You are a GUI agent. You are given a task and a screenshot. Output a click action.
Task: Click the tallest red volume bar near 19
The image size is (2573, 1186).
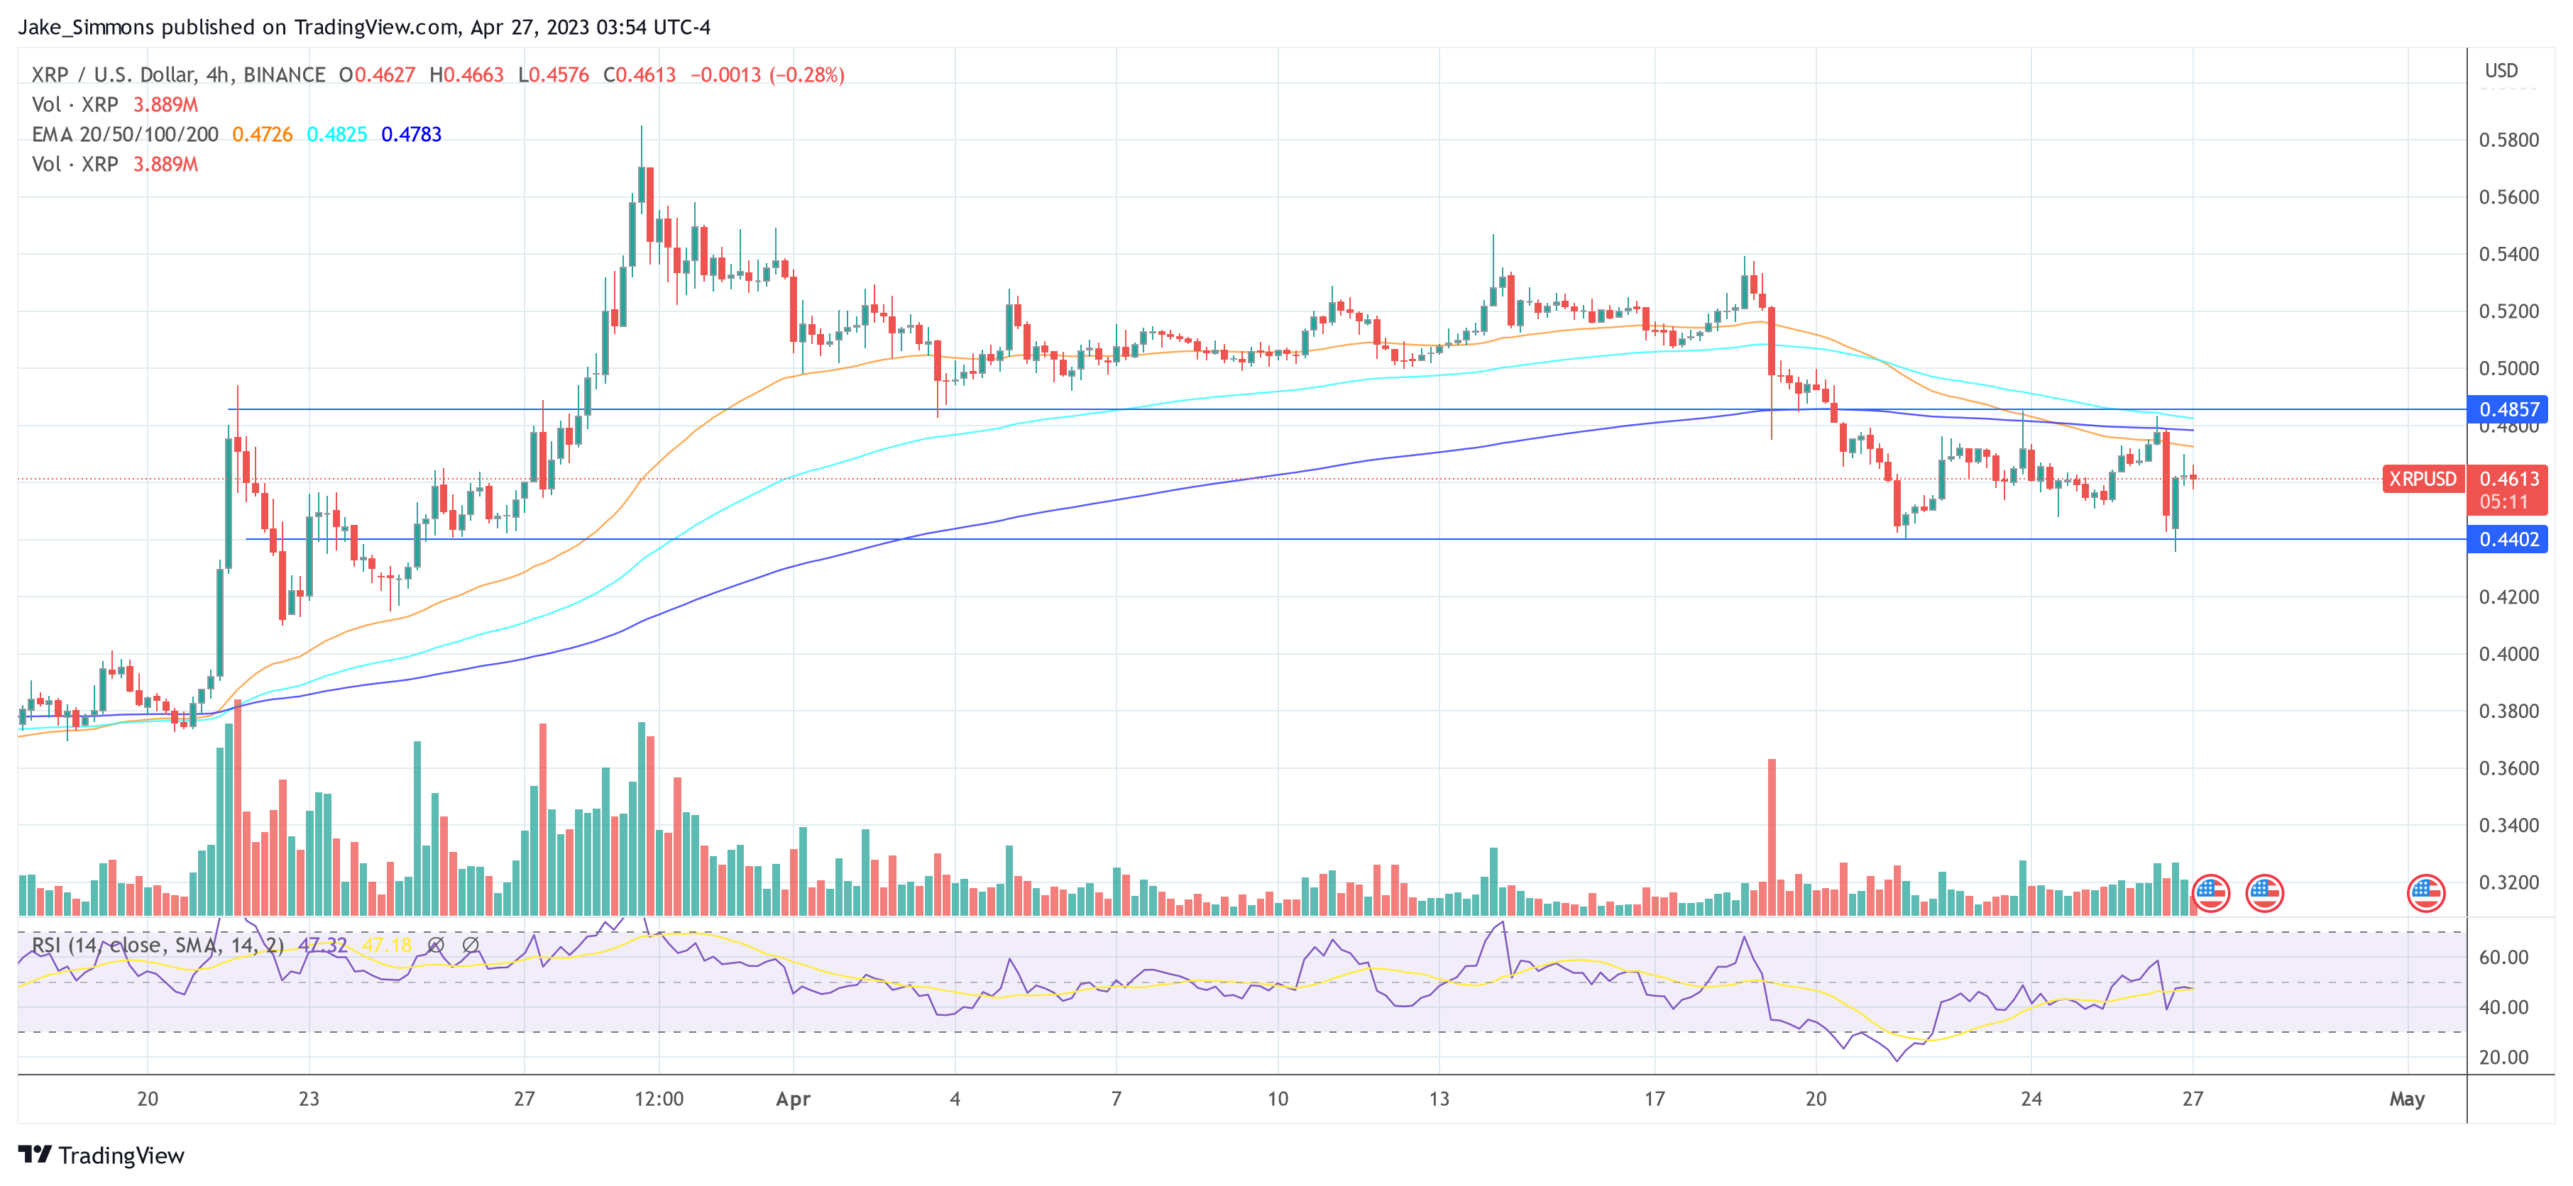pyautogui.click(x=1772, y=836)
